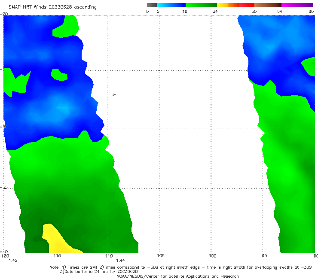Pick the red segment of the color bar

coord(247,5)
